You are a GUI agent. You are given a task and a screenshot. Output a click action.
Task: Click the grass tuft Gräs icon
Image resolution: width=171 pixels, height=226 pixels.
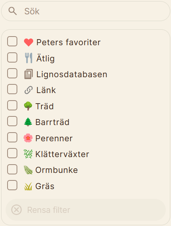[x=28, y=186]
